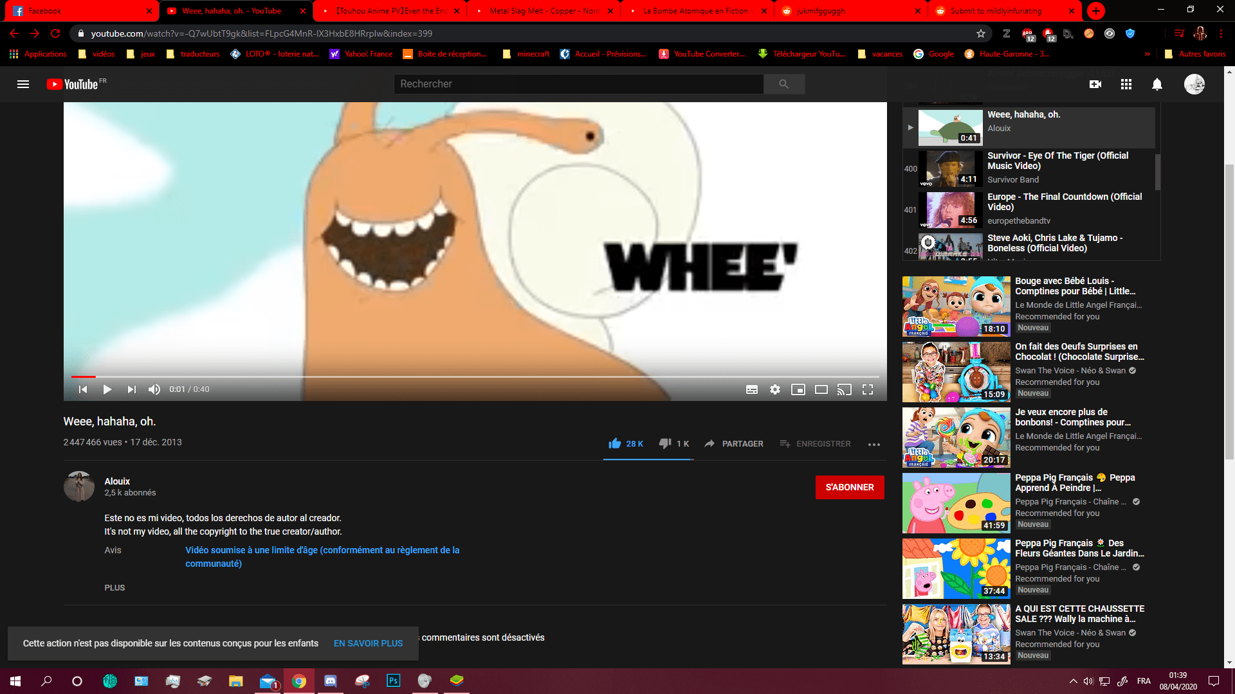Image resolution: width=1235 pixels, height=694 pixels.
Task: Enable subtitles with the CC icon
Action: [752, 389]
